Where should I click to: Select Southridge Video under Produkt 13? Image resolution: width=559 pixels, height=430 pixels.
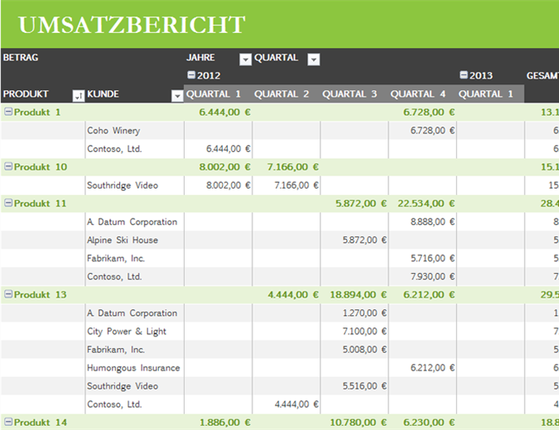134,386
